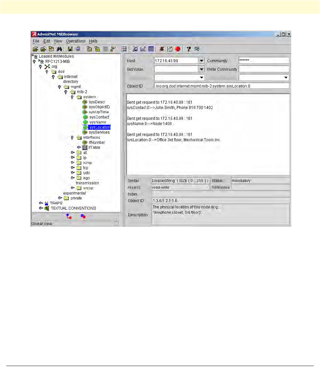Click the Write Community field
The height and width of the screenshot is (367, 320).
(264, 69)
